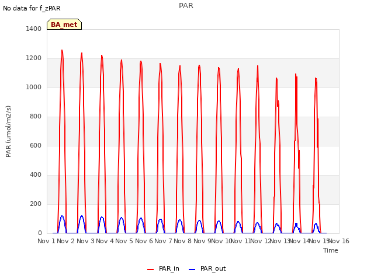Viewport: 374px width, 280px height.
Task: Click the red PAR_in legend swatch
Action: pos(151,269)
